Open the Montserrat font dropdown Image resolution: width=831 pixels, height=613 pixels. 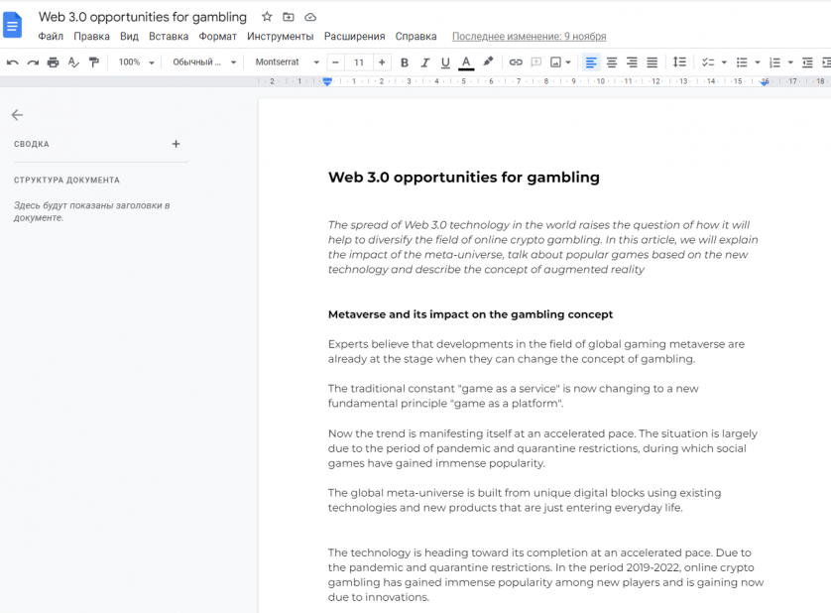click(x=288, y=62)
